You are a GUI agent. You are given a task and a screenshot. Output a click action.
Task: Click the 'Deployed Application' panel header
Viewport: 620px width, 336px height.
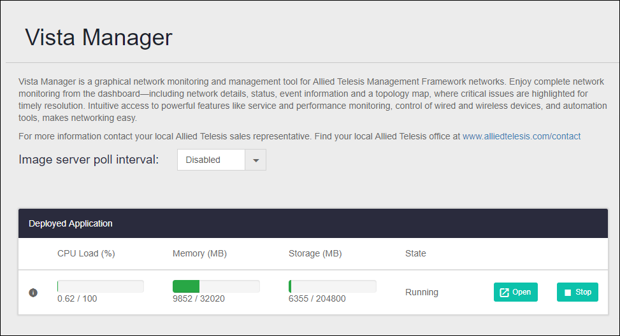pos(71,223)
